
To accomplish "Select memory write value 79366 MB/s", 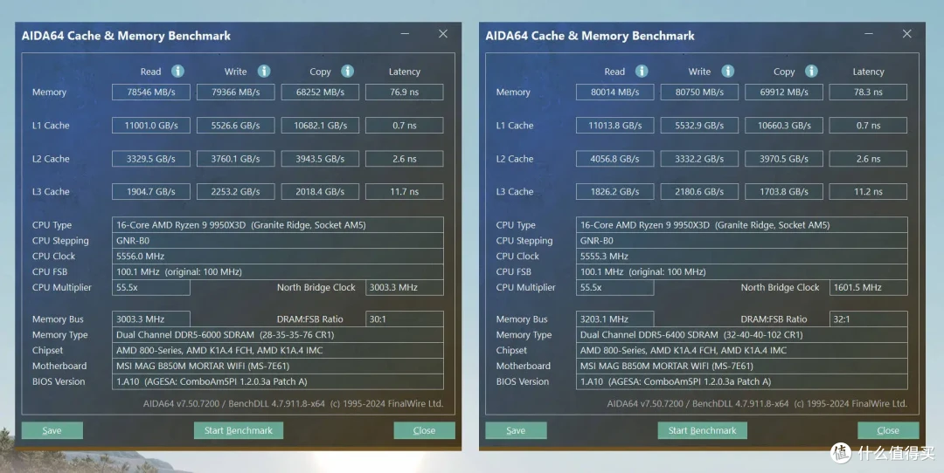I will (x=235, y=92).
